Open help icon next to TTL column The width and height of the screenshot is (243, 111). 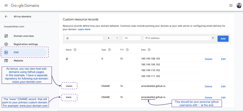(127, 50)
